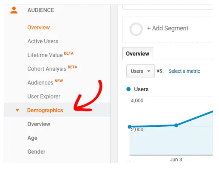Go to Active Users report
The image size is (219, 169).
coord(43,41)
